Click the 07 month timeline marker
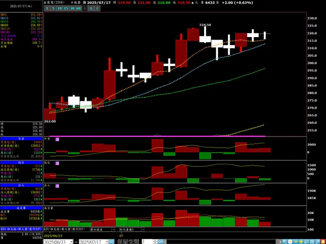Image resolution: width=326 pixels, height=244 pixels. [x=121, y=236]
